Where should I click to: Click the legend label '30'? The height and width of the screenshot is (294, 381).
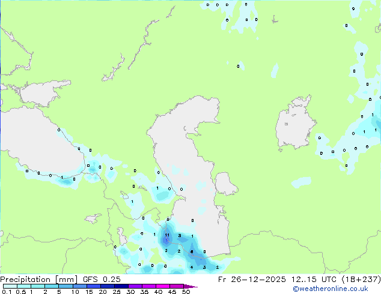click(x=130, y=292)
